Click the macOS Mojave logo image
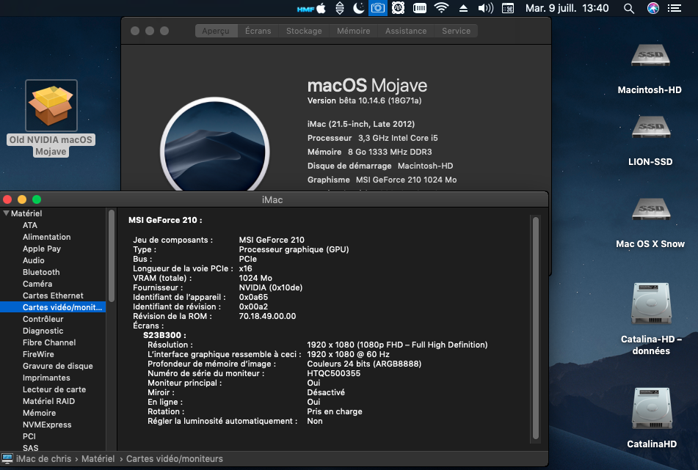The width and height of the screenshot is (698, 470). (215, 144)
